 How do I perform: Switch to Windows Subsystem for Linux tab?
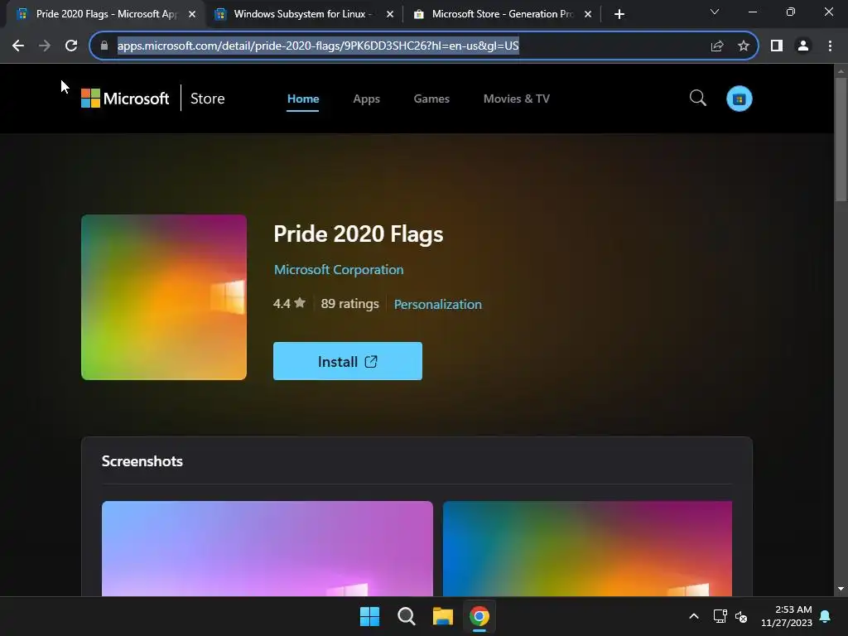tap(303, 14)
